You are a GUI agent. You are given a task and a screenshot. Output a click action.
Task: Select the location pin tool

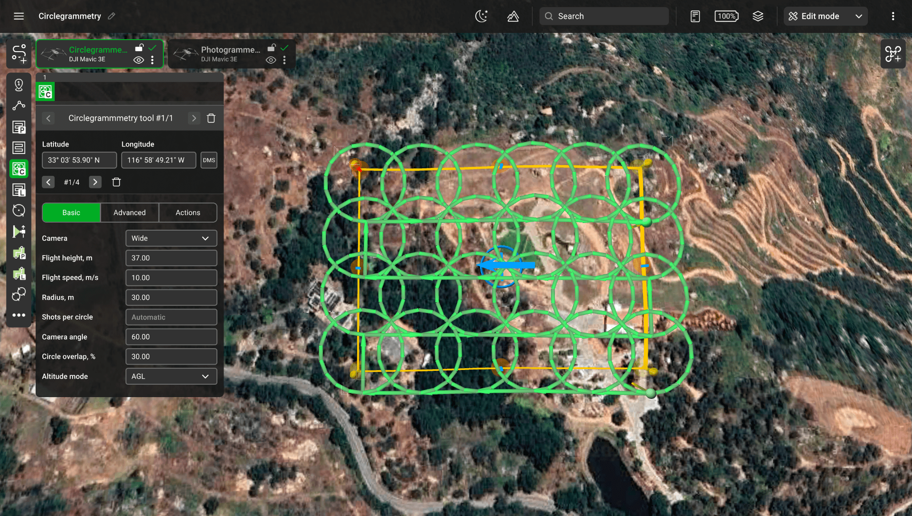(19, 85)
